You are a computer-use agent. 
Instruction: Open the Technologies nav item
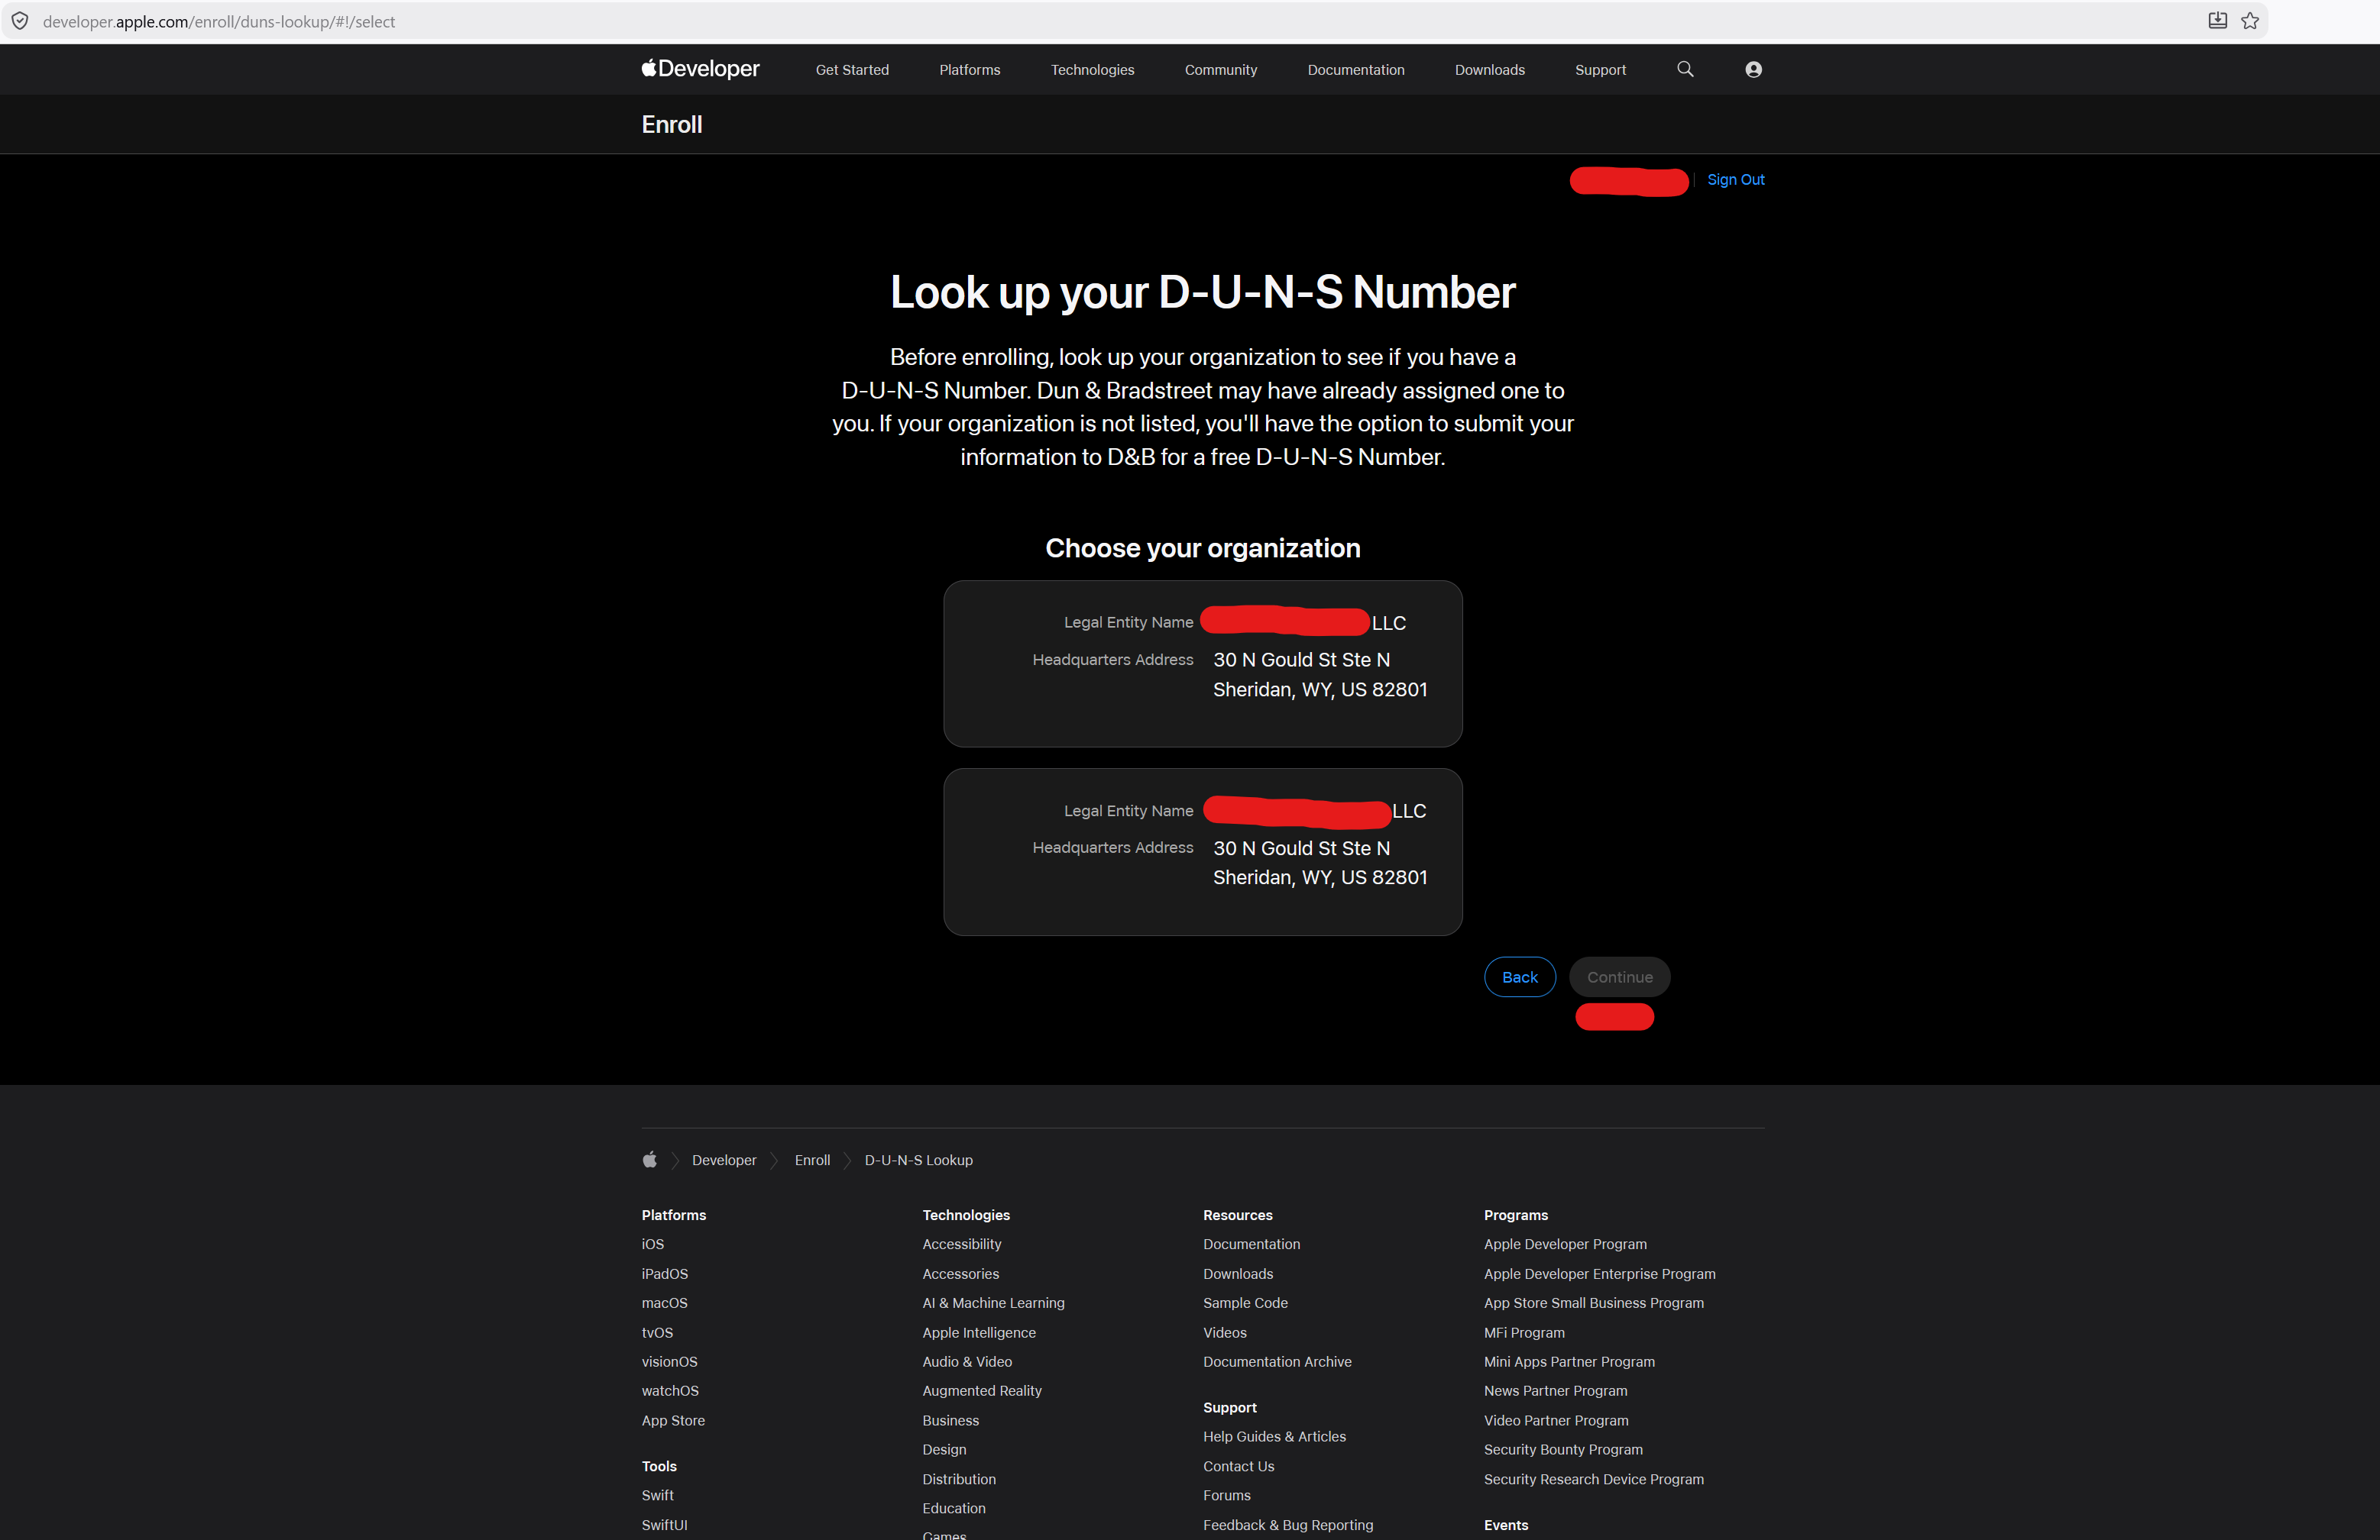point(1092,70)
